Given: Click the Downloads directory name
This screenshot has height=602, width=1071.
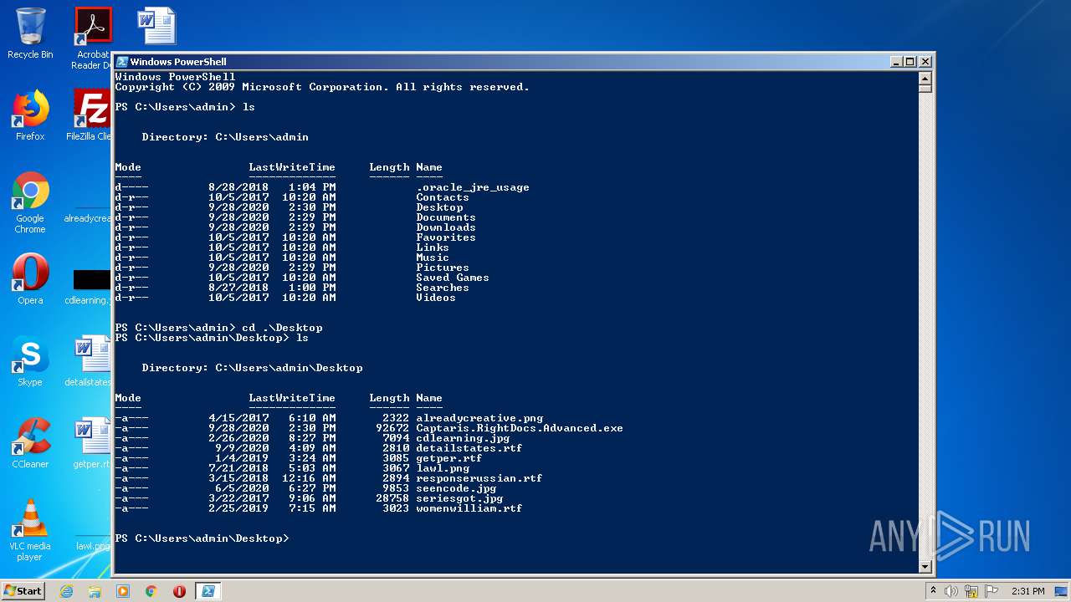Looking at the screenshot, I should [x=446, y=227].
